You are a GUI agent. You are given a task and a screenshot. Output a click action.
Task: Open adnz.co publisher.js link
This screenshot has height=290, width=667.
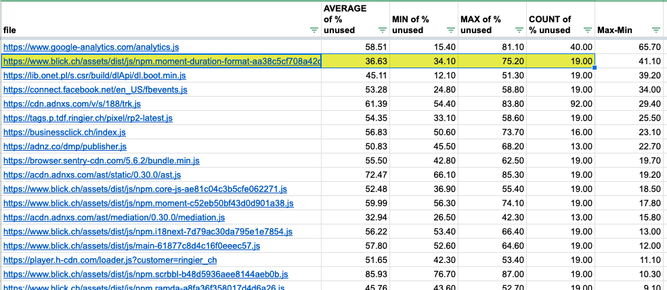coord(65,147)
